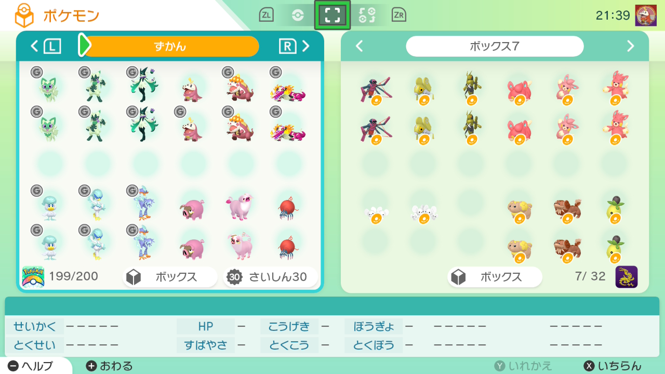Show previous box before ボックス7

click(359, 46)
